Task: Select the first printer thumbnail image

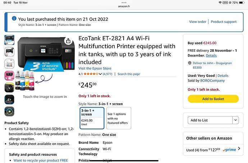Action: tap(9, 40)
